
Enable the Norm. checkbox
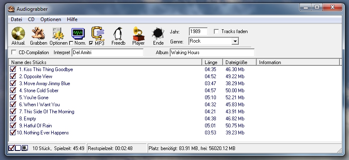coord(71,43)
